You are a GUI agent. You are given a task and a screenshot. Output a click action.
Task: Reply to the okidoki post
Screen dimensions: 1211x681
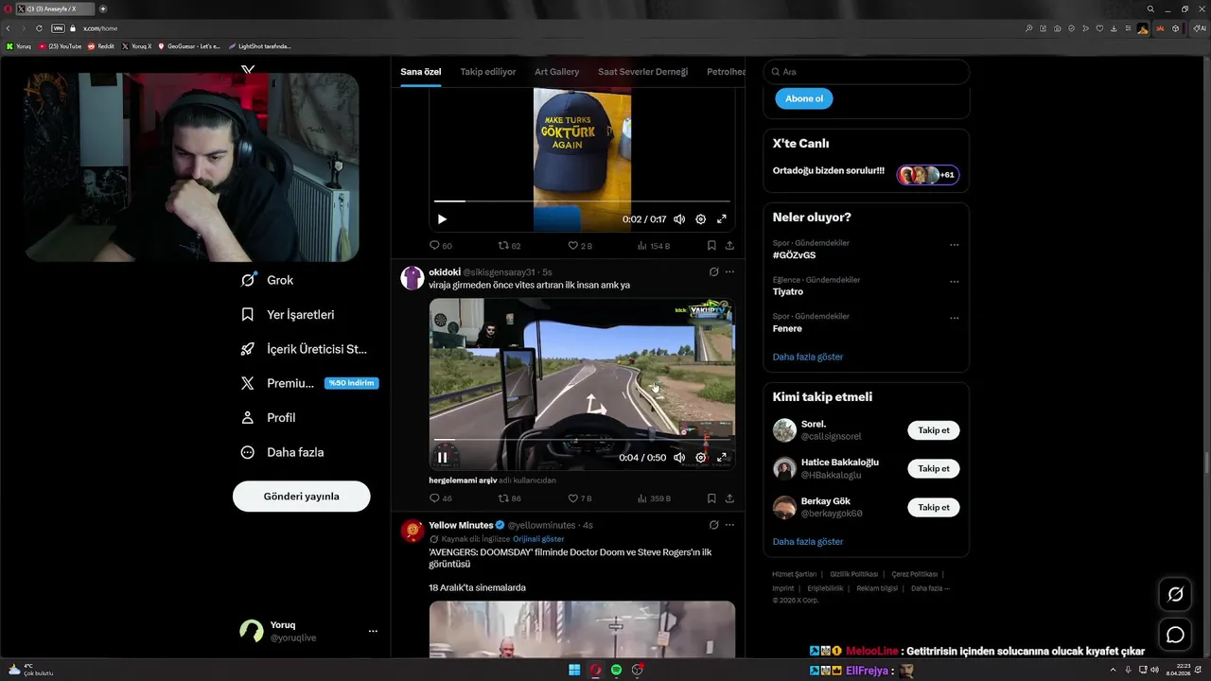441,498
